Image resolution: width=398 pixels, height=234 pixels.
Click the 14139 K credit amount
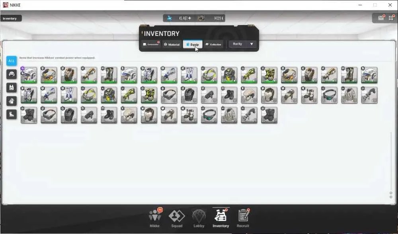[218, 18]
